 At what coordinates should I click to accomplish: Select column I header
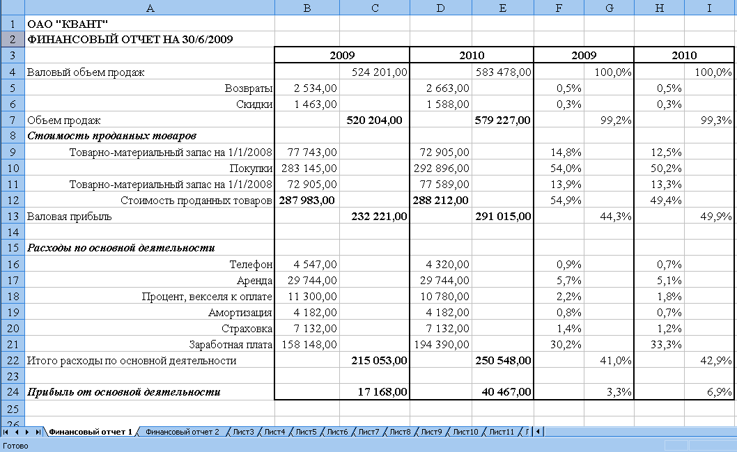click(x=709, y=8)
